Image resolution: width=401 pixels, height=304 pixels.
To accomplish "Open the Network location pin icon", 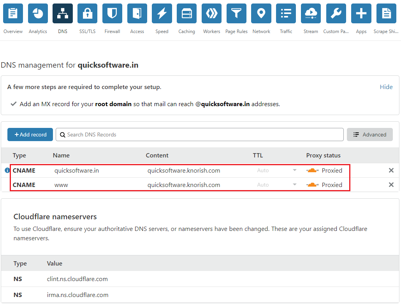I will [261, 13].
